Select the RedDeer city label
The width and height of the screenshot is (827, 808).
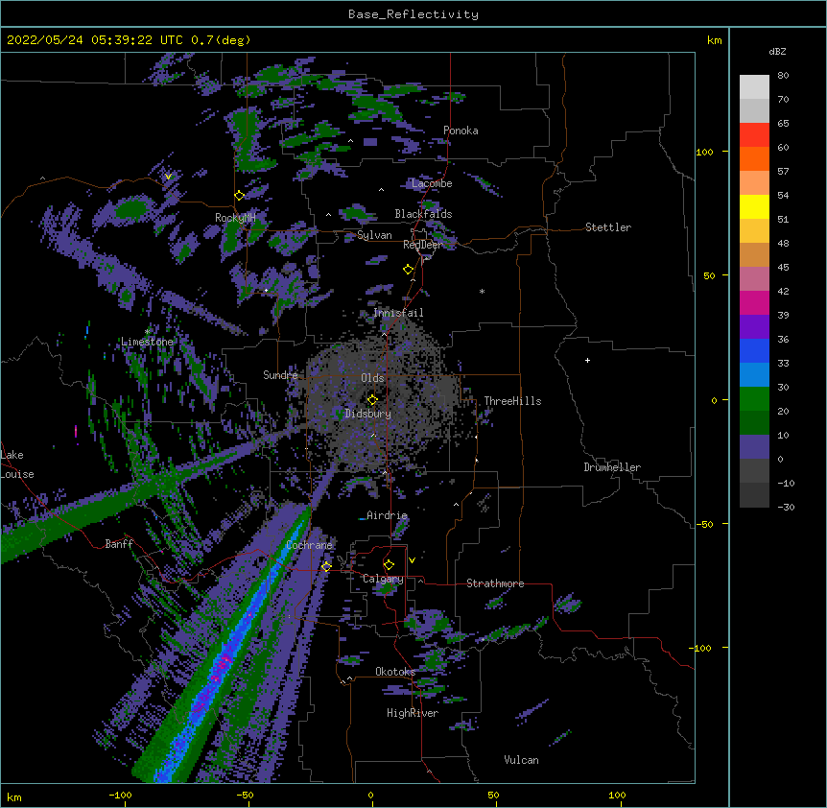point(422,245)
